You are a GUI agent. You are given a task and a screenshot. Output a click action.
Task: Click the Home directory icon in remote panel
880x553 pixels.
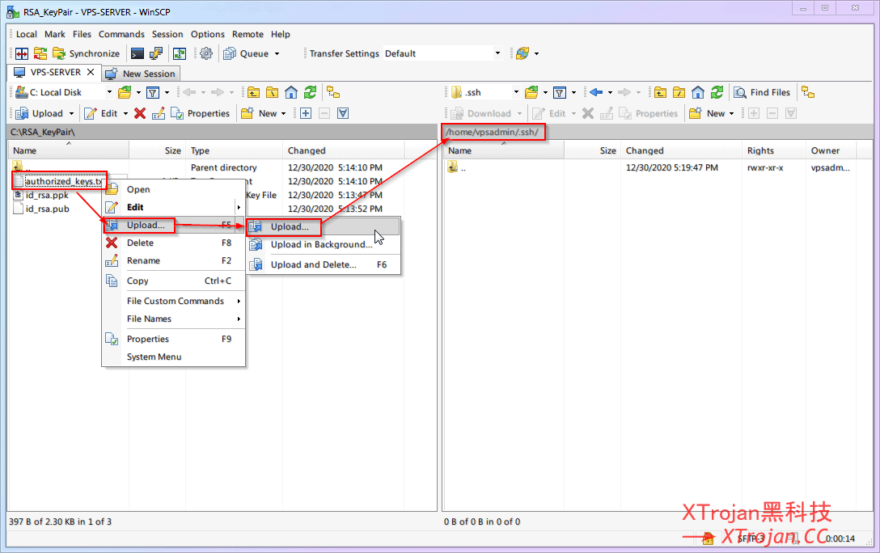[x=698, y=92]
